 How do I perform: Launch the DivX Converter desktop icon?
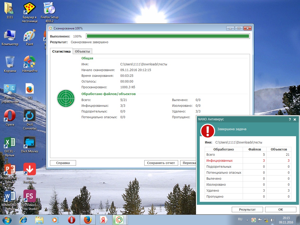point(30,118)
